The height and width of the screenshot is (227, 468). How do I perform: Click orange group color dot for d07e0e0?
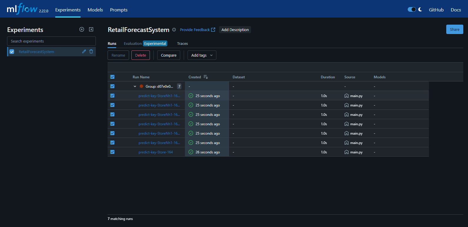click(x=141, y=86)
